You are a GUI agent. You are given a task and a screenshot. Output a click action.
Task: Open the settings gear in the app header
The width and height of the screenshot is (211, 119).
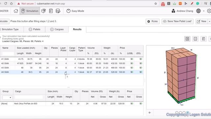coord(209,11)
